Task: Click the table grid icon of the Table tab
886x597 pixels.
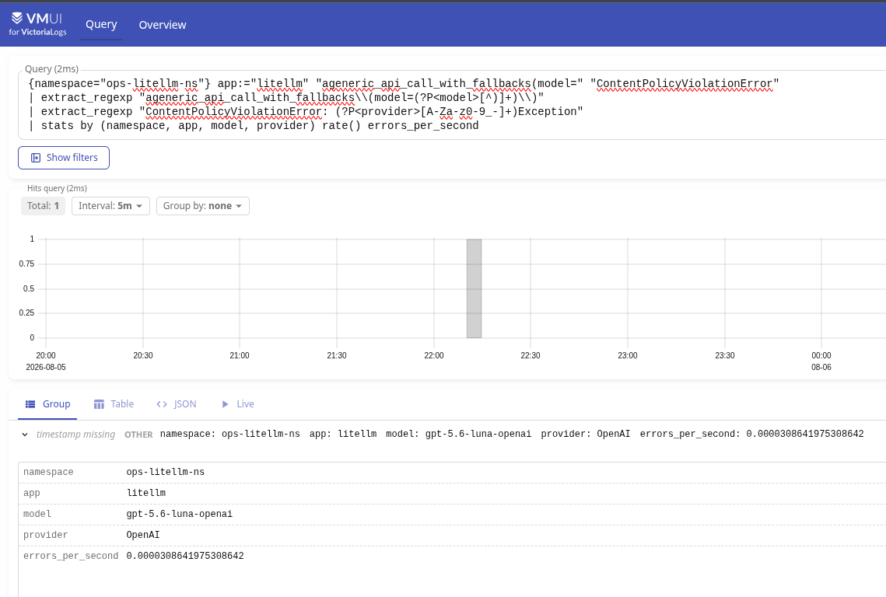Action: tap(99, 404)
